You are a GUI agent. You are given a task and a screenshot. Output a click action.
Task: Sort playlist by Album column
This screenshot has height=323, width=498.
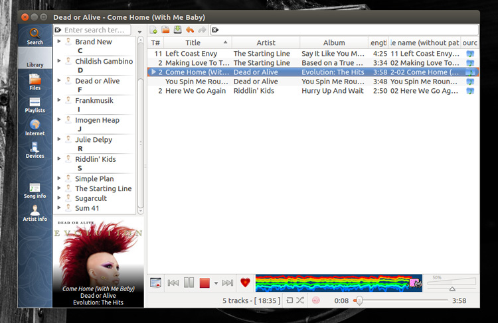pyautogui.click(x=334, y=42)
